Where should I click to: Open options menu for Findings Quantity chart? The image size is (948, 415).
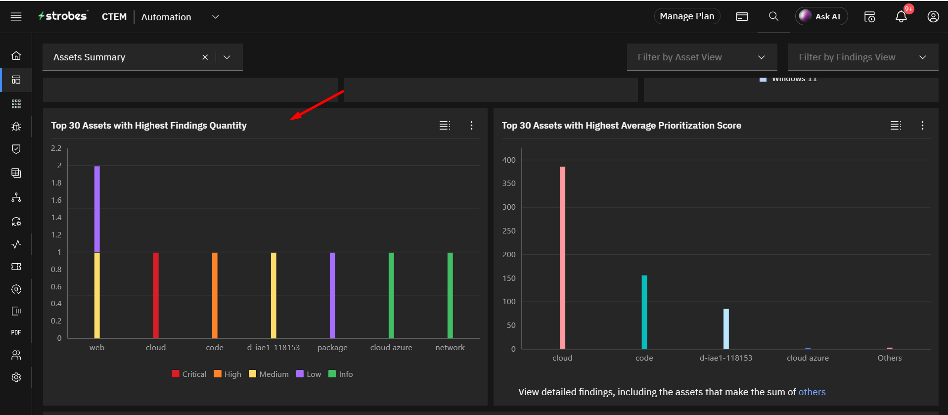(471, 126)
